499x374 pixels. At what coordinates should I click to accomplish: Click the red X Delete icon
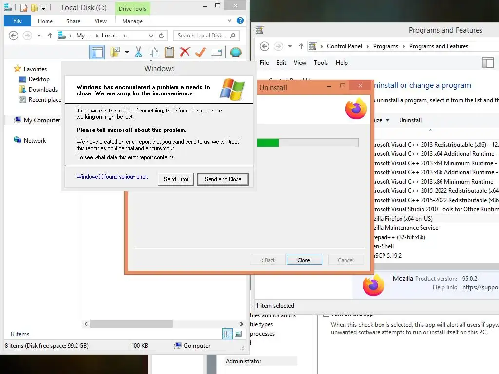pos(185,52)
